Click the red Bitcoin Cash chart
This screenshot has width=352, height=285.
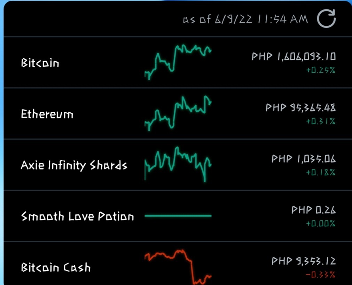(178, 267)
